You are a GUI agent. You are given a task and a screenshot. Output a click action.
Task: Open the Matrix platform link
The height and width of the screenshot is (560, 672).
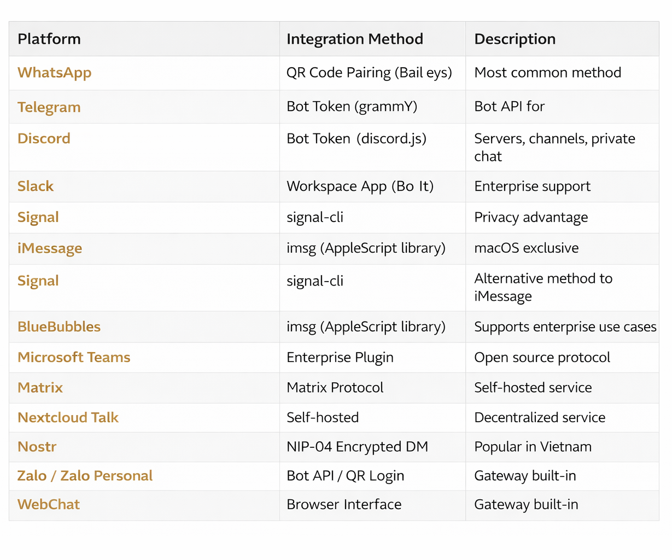pyautogui.click(x=40, y=388)
